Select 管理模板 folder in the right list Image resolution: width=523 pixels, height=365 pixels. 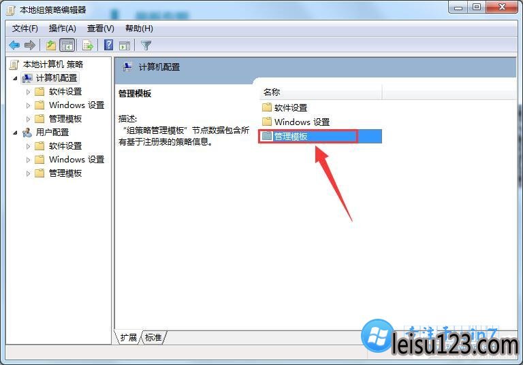[x=320, y=136]
